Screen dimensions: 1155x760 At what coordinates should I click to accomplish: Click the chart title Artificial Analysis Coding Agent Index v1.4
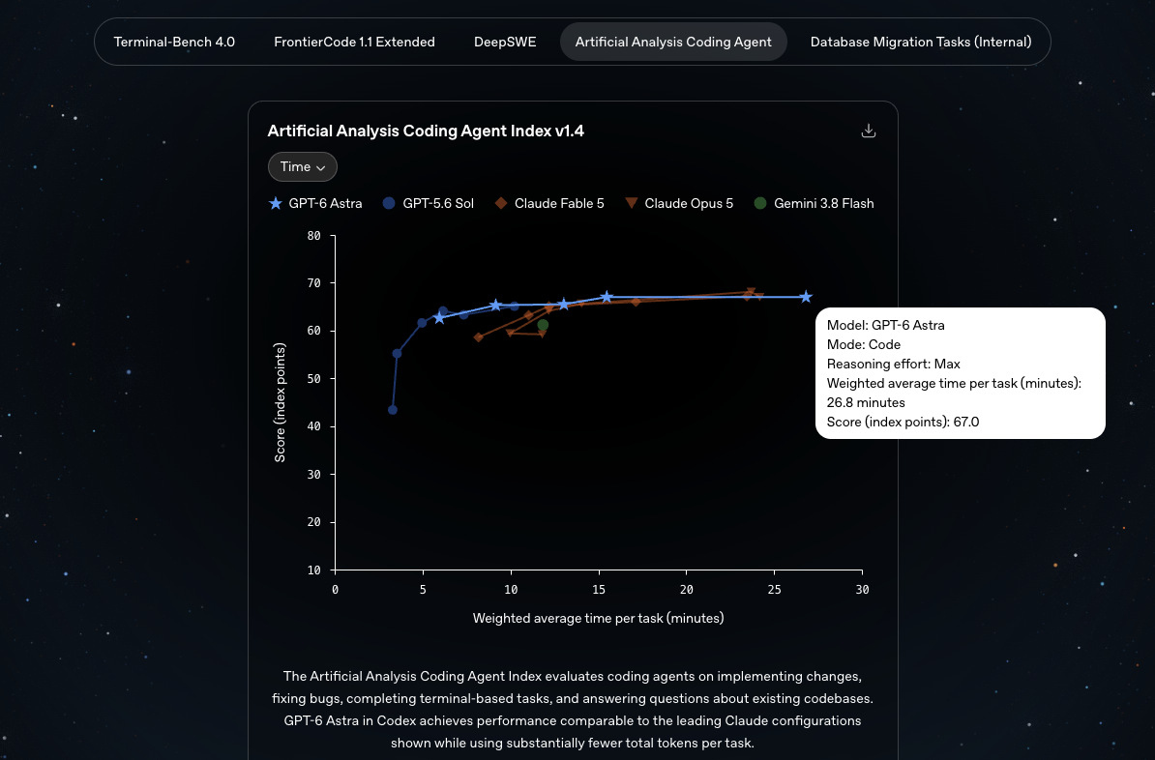click(x=426, y=132)
